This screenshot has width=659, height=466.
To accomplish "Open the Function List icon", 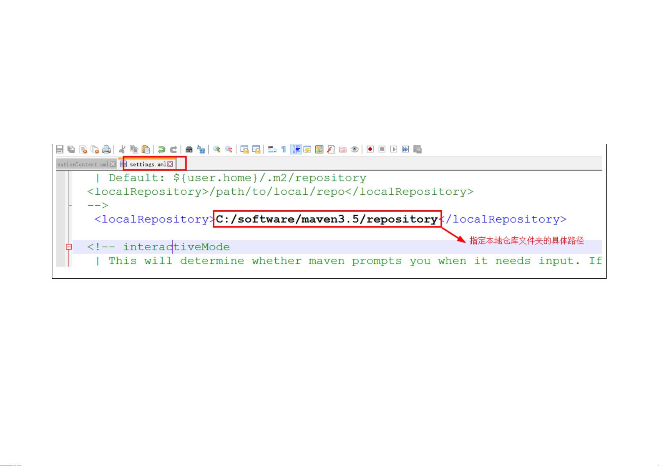I will 331,149.
